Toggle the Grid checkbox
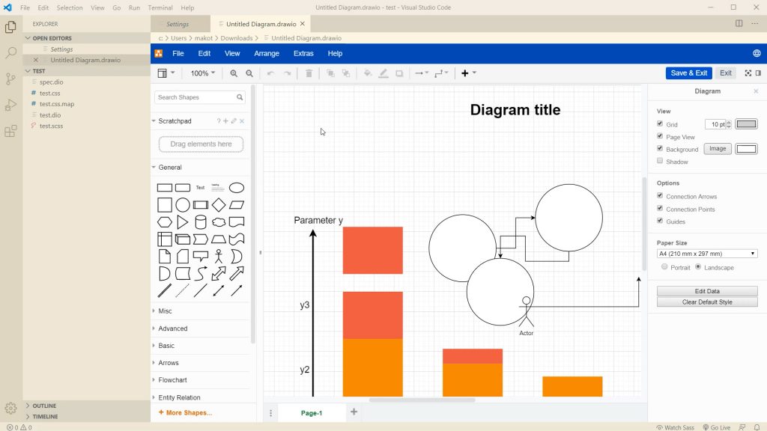 (660, 124)
